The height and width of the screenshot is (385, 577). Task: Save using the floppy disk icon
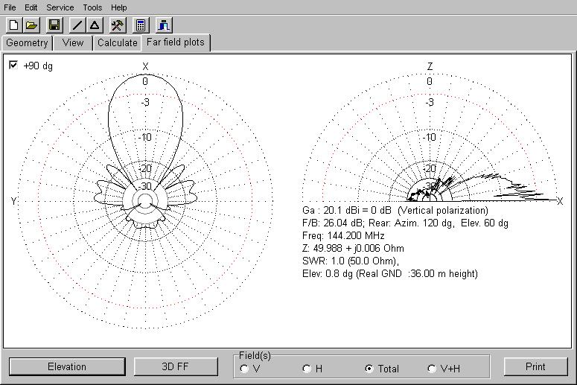(x=54, y=25)
